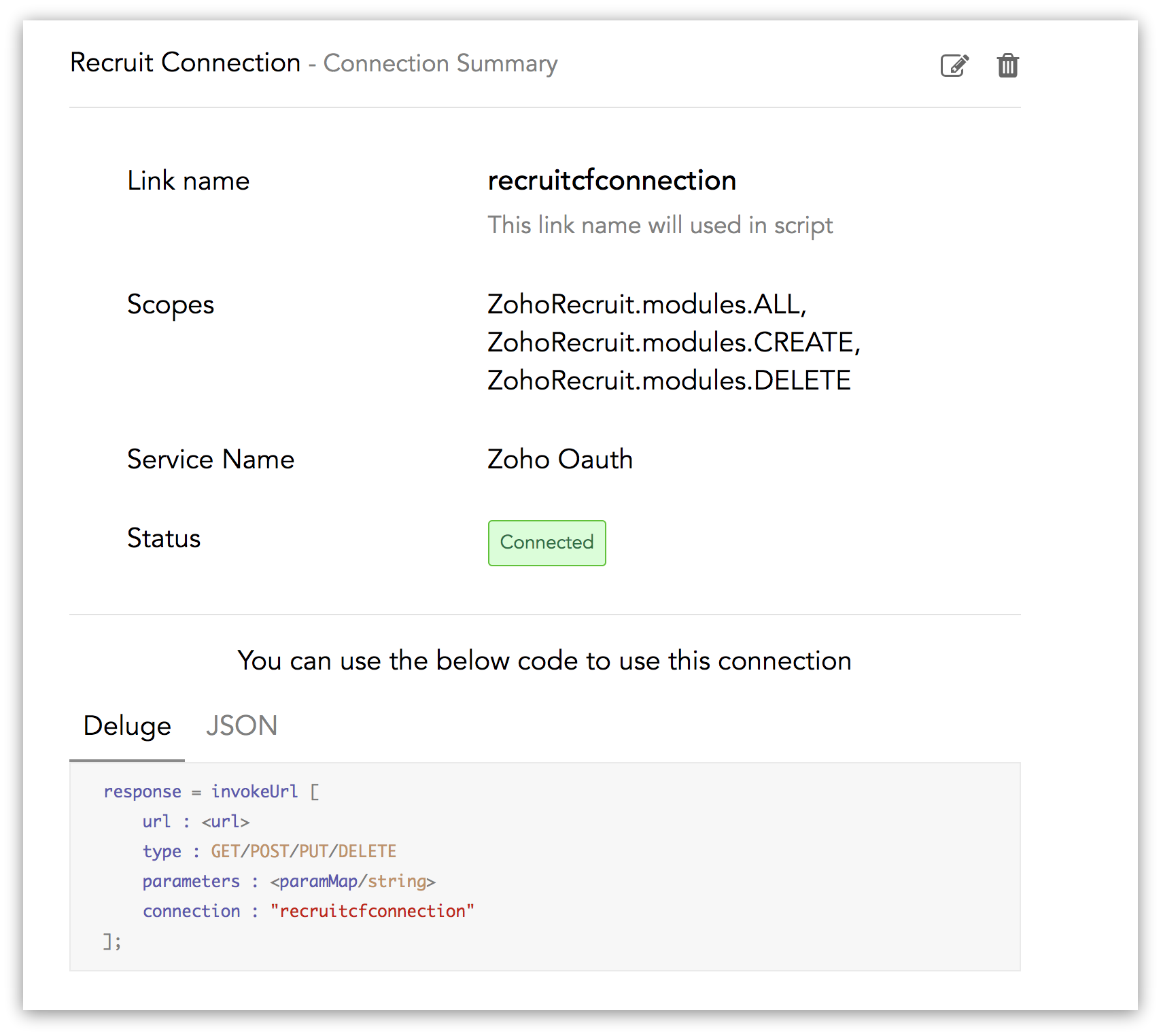The width and height of the screenshot is (1161, 1036).
Task: Click the 'parameters : <paramMap/string>' code line
Action: (x=289, y=881)
